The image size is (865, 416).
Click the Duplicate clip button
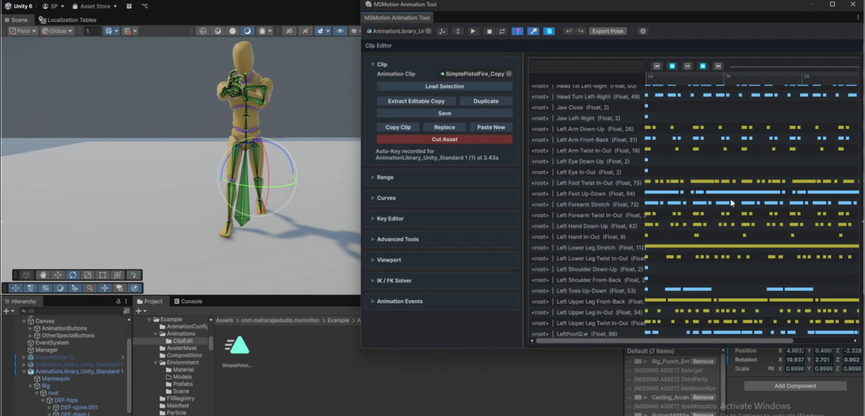(486, 101)
